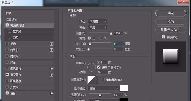191x101 pixels.
Task: Uncheck the 预览 checkbox
Action: (163, 37)
